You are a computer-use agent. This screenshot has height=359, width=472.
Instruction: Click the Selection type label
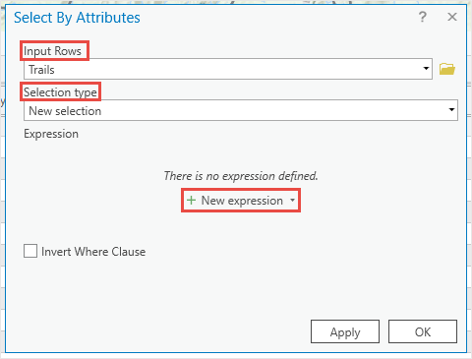click(60, 92)
